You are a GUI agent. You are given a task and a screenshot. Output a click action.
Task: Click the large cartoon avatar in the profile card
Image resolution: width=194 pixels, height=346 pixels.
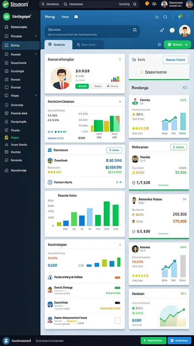point(61,78)
